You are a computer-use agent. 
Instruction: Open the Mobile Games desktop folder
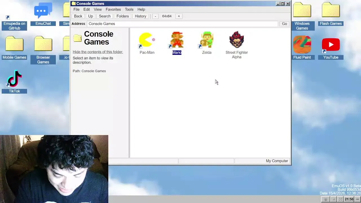coord(14,48)
